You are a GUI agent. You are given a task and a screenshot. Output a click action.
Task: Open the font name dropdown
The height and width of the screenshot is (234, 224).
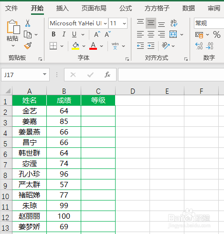click(x=105, y=23)
